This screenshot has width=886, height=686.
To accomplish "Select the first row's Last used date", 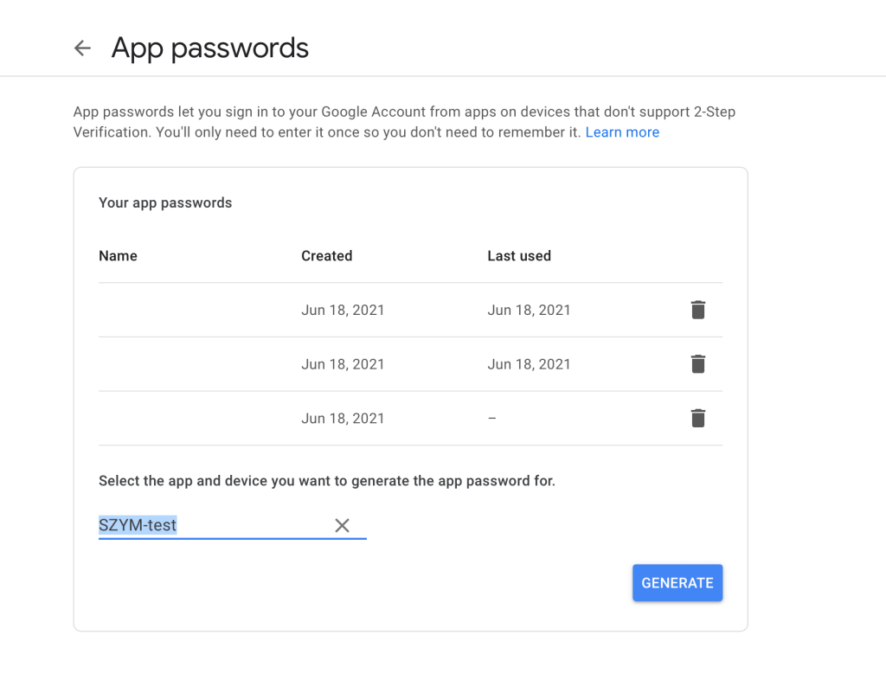I will tap(529, 310).
